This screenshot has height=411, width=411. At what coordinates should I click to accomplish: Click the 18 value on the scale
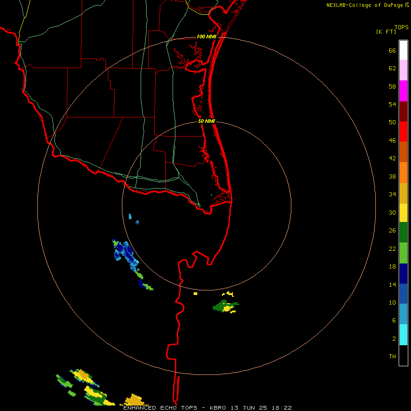coord(392,267)
